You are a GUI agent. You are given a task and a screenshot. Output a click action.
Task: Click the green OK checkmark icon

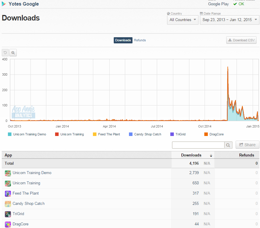pyautogui.click(x=235, y=4)
